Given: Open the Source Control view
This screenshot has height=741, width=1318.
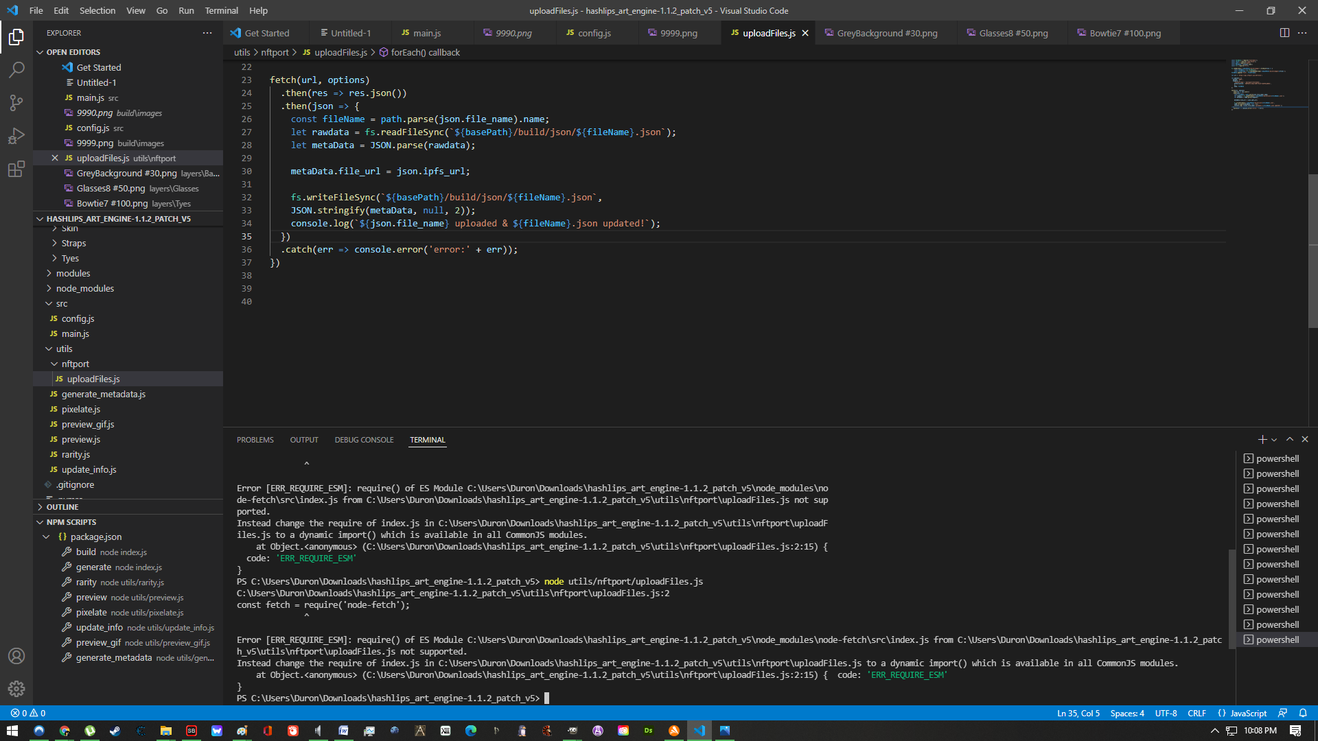Looking at the screenshot, I should [x=16, y=102].
